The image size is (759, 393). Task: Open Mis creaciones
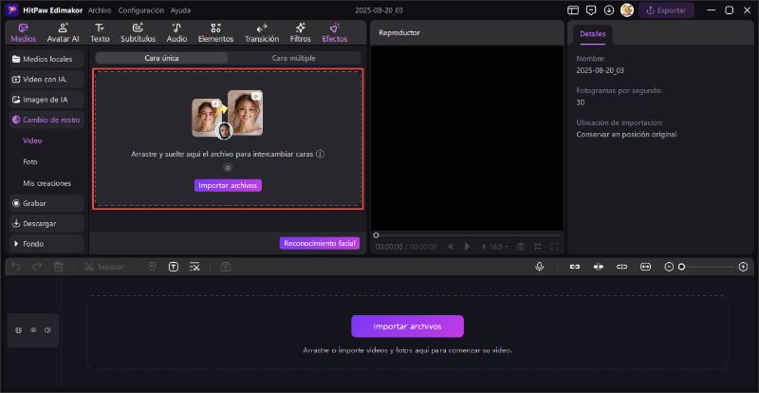[x=46, y=183]
